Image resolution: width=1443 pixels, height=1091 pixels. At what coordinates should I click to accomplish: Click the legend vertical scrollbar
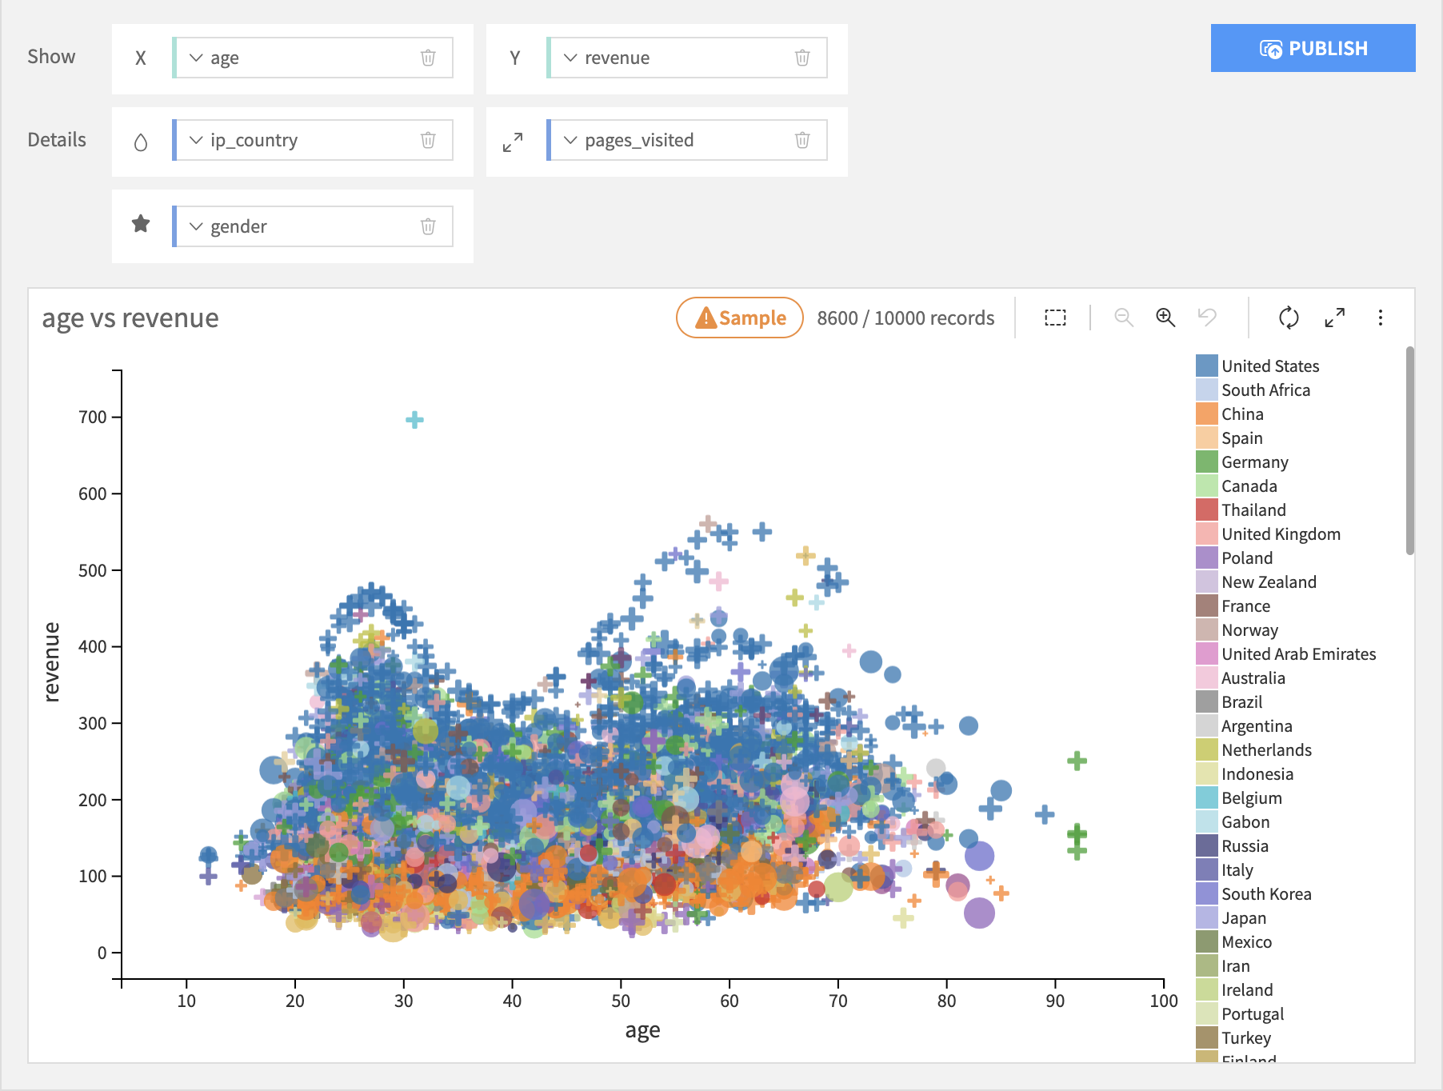click(x=1409, y=450)
